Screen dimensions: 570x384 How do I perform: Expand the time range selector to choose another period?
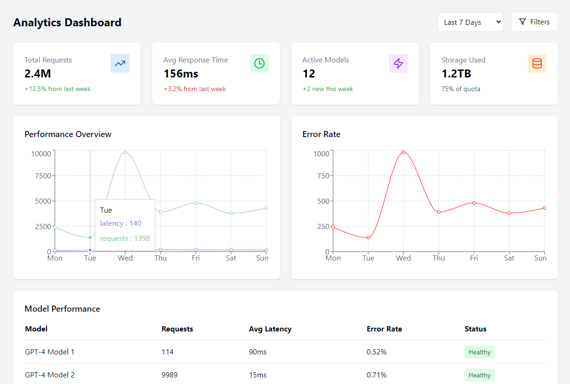[x=470, y=22]
